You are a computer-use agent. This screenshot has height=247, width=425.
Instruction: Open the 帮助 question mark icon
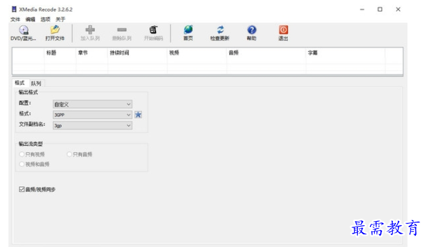(x=251, y=30)
